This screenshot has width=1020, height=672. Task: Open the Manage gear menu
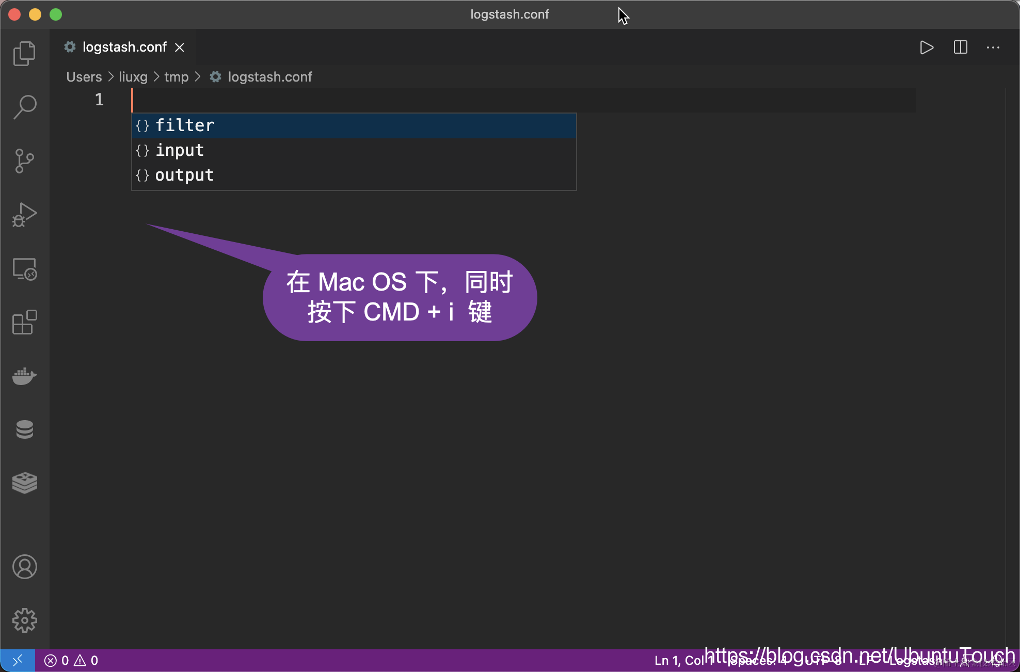[24, 620]
